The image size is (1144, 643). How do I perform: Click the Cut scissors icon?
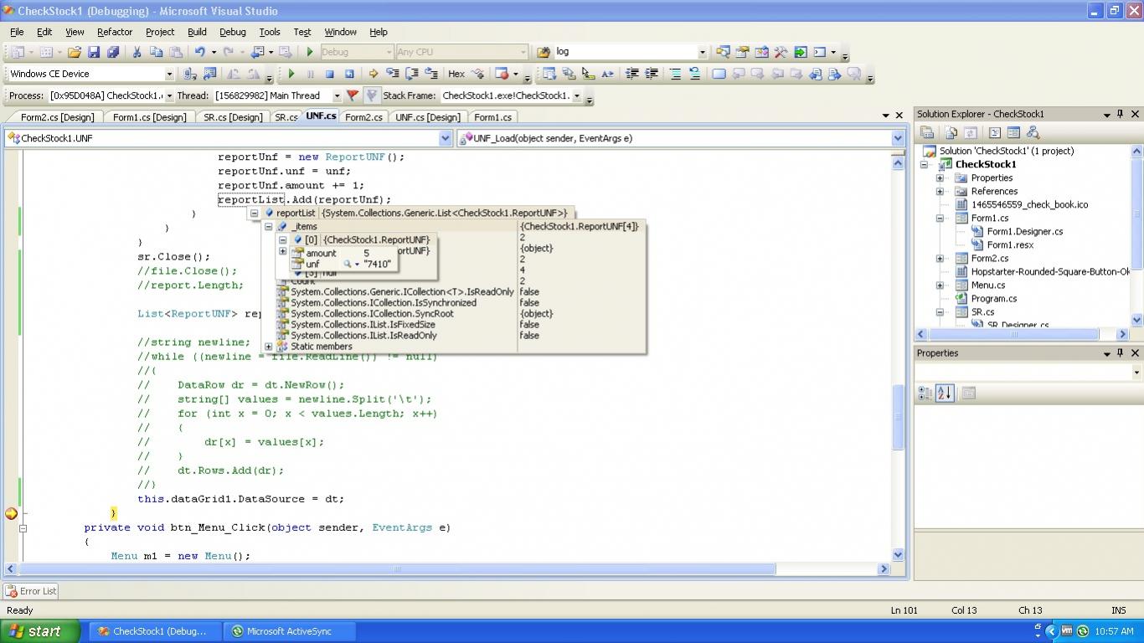coord(137,52)
